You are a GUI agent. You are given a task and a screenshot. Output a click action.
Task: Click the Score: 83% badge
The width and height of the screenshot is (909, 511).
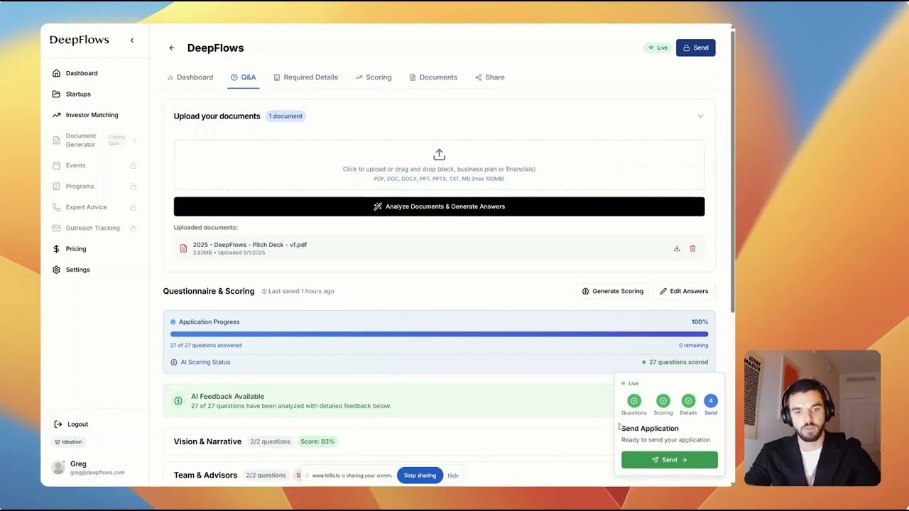[x=317, y=441]
